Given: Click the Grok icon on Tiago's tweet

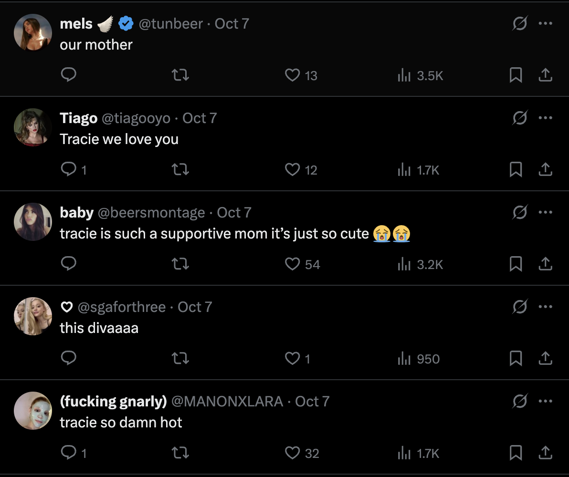Looking at the screenshot, I should click(520, 117).
